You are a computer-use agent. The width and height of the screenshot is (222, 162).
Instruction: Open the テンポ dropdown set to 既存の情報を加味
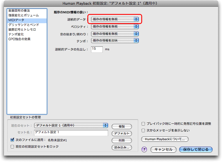pyautogui.click(x=115, y=41)
